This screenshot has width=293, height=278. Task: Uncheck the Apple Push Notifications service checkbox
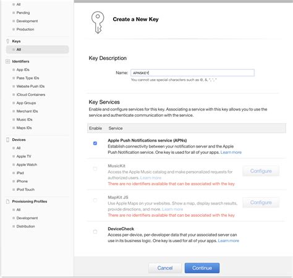tap(95, 143)
